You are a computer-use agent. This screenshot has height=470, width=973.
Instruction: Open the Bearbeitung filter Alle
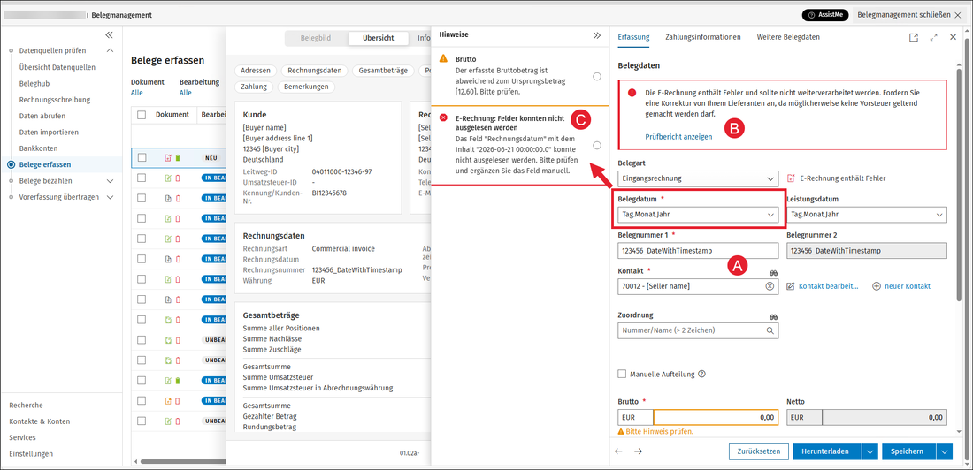(186, 93)
